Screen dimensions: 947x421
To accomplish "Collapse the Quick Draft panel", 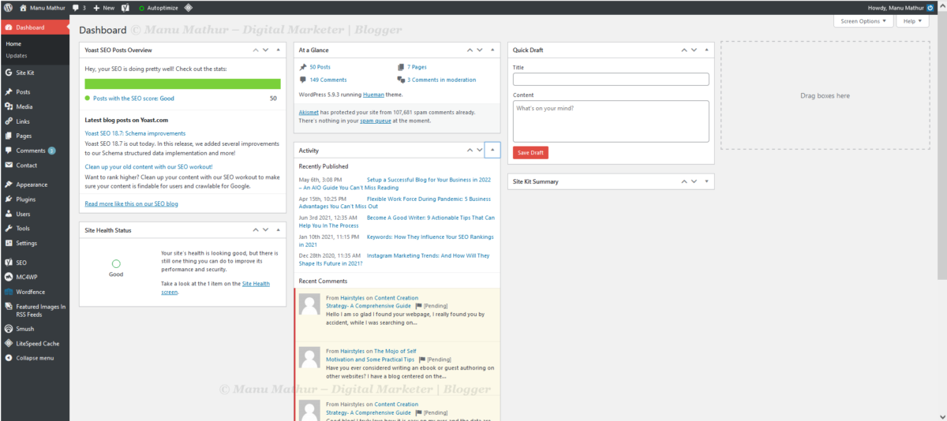I will coord(706,50).
